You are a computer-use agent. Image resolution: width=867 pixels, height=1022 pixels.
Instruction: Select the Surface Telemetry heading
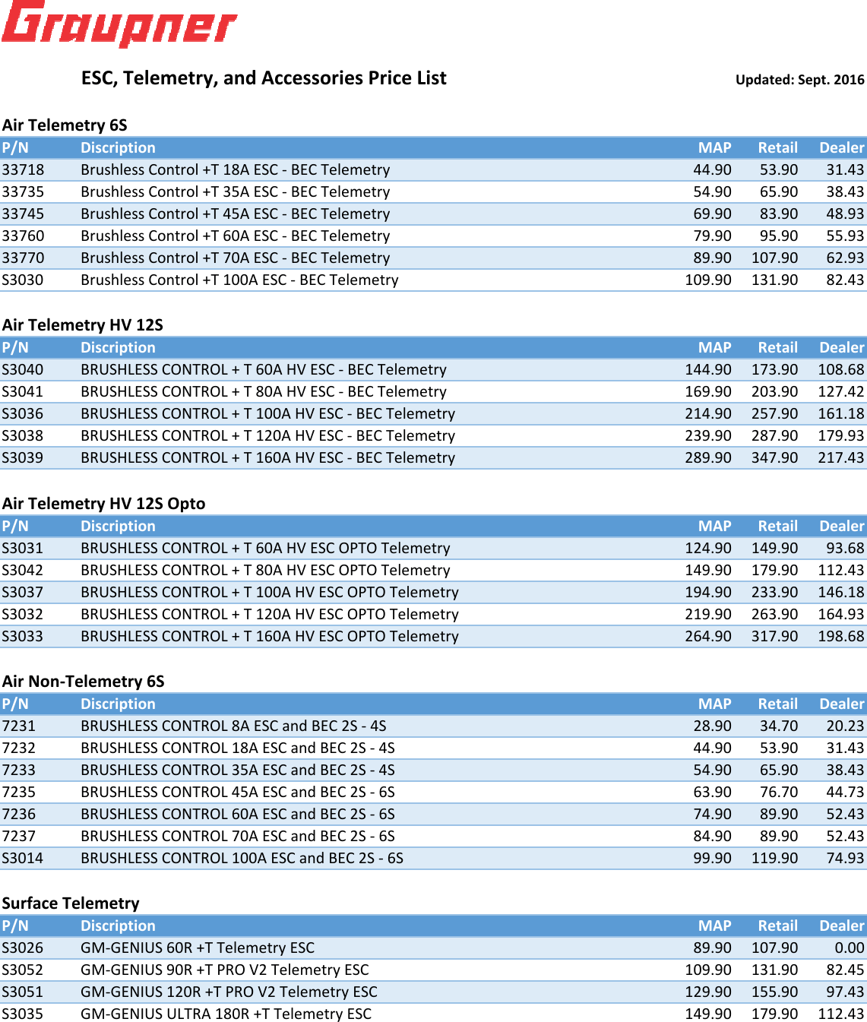point(70,903)
